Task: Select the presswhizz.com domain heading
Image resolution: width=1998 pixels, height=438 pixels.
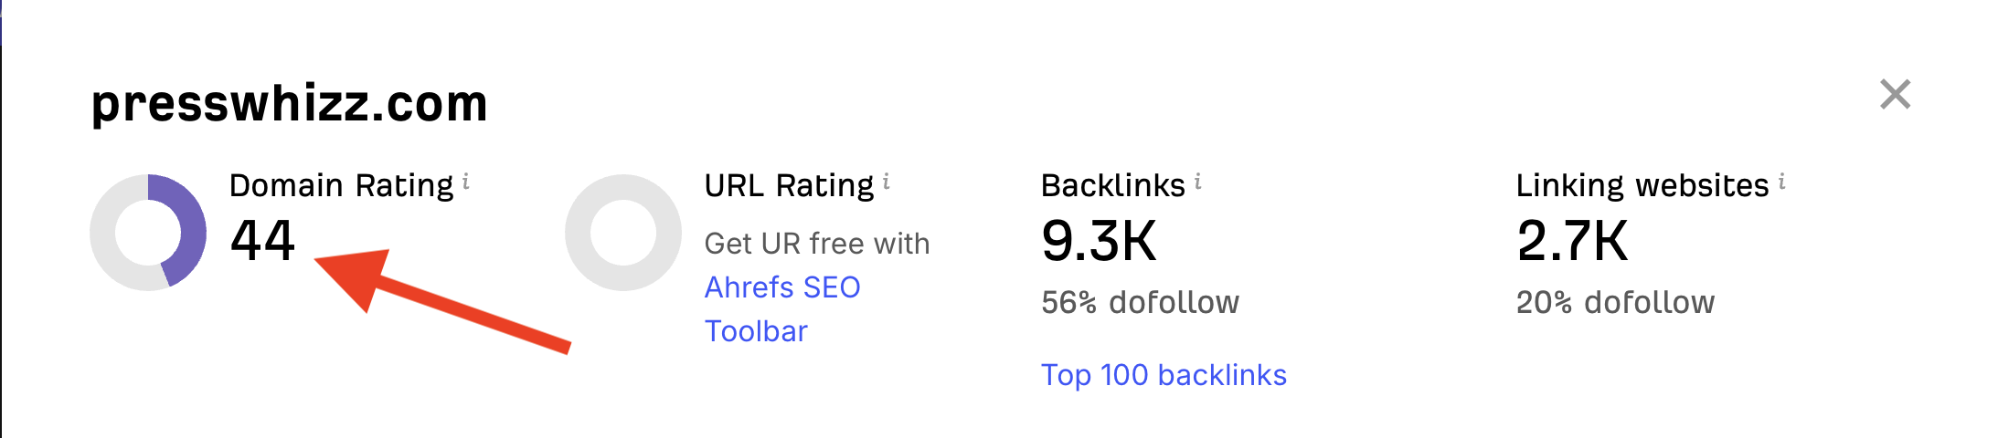Action: pyautogui.click(x=290, y=103)
